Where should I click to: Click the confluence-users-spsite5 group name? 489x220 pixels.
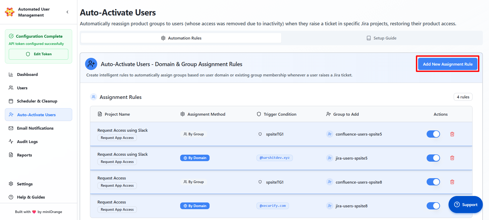[x=359, y=134]
